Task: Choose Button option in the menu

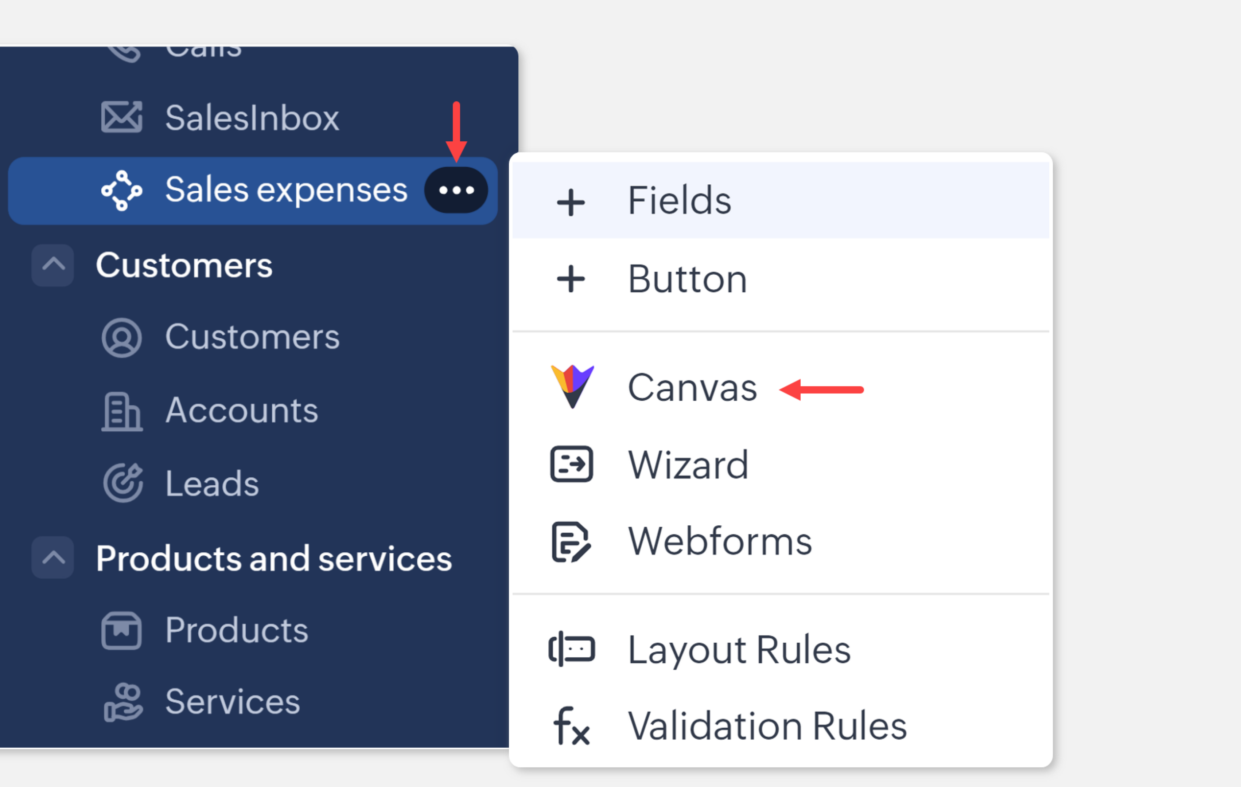Action: pyautogui.click(x=687, y=279)
